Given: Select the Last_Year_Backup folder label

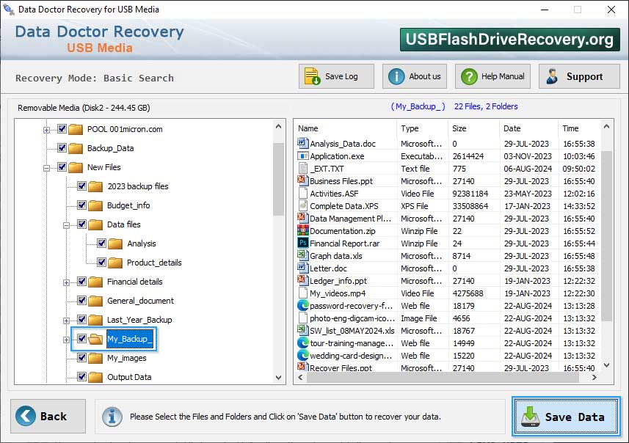Looking at the screenshot, I should pos(139,320).
